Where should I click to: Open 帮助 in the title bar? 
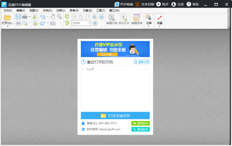pos(193,4)
